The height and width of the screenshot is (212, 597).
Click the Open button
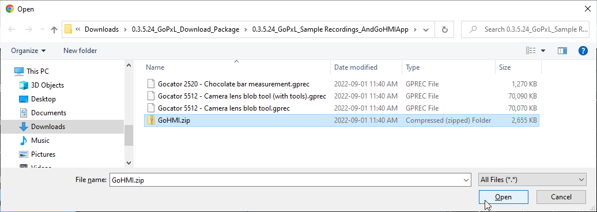pyautogui.click(x=503, y=197)
